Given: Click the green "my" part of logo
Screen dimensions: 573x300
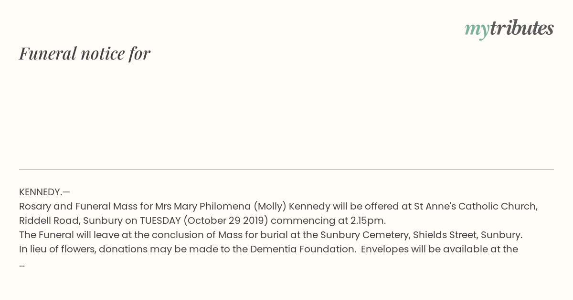Looking at the screenshot, I should point(477,30).
